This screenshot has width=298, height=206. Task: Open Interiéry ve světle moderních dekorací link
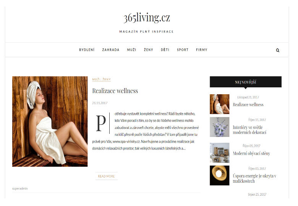point(249,130)
